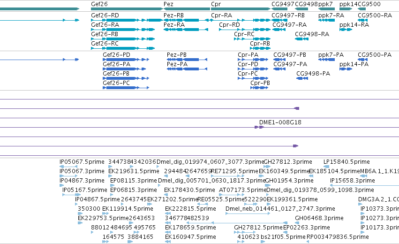Select EST IP05067.3prime
Viewport: 399px width, 244px height.
[82, 171]
